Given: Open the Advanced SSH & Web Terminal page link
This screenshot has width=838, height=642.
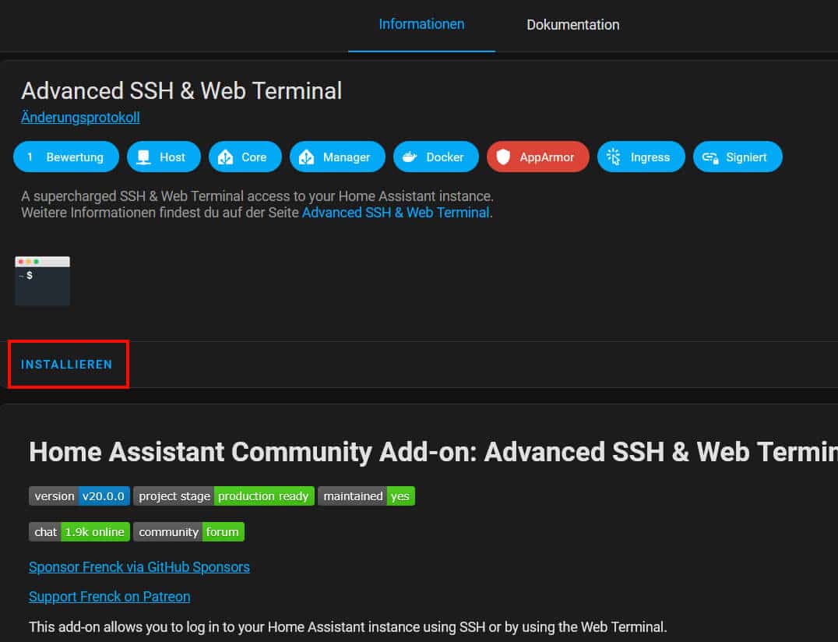Looking at the screenshot, I should pyautogui.click(x=396, y=212).
